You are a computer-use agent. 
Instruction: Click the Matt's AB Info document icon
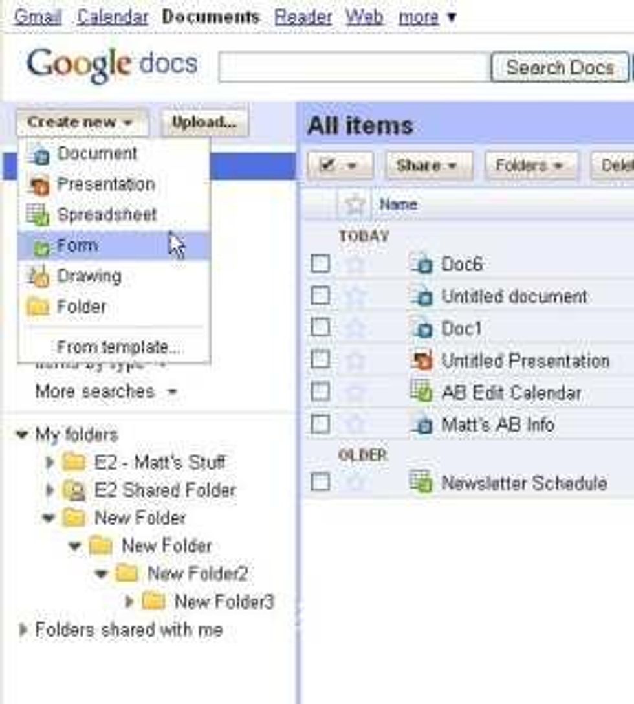(x=422, y=424)
